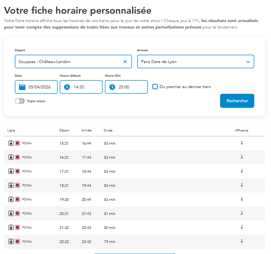271x254 pixels.
Task: Open the Paris Gare de Lyon arrival dropdown
Action: [196, 62]
